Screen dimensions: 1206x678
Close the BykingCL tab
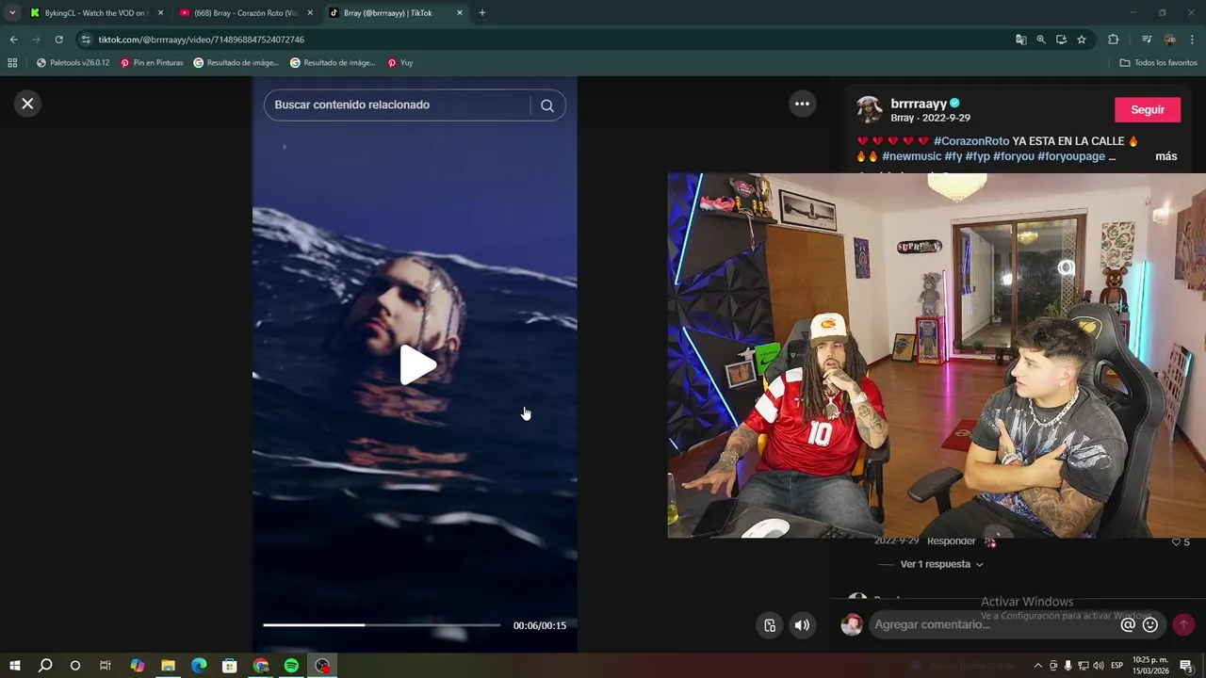click(x=160, y=13)
